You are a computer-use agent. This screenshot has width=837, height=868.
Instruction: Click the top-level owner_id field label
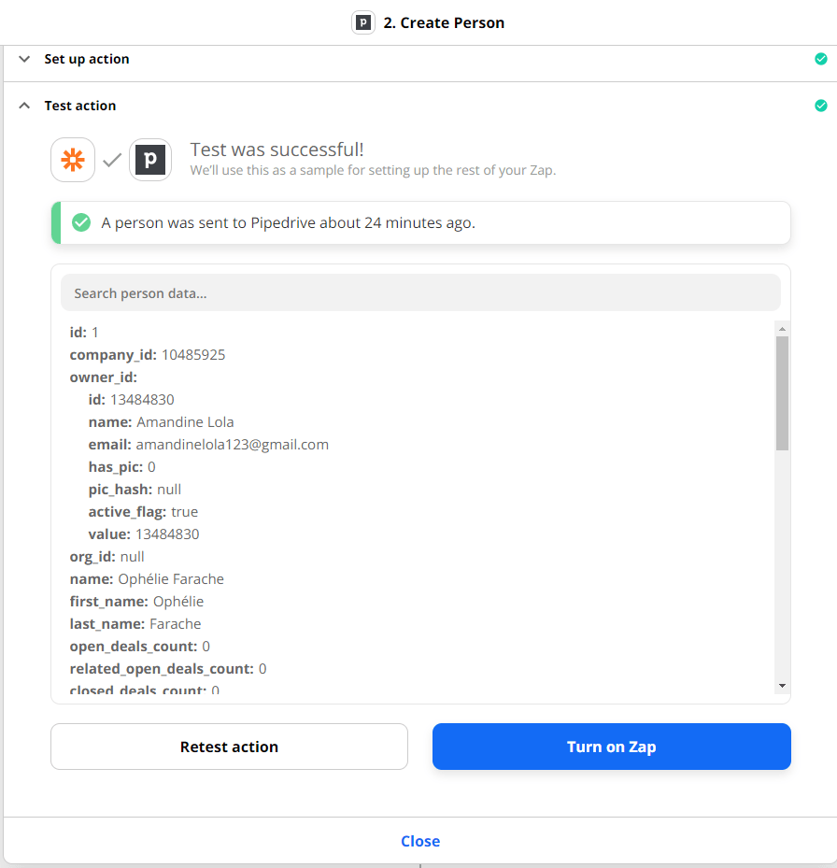coord(104,377)
